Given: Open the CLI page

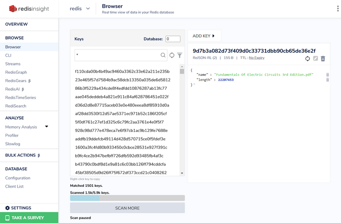Looking at the screenshot, I should (x=8, y=55).
